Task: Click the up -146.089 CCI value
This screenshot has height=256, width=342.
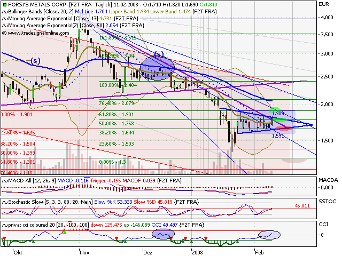Action: pos(137,225)
